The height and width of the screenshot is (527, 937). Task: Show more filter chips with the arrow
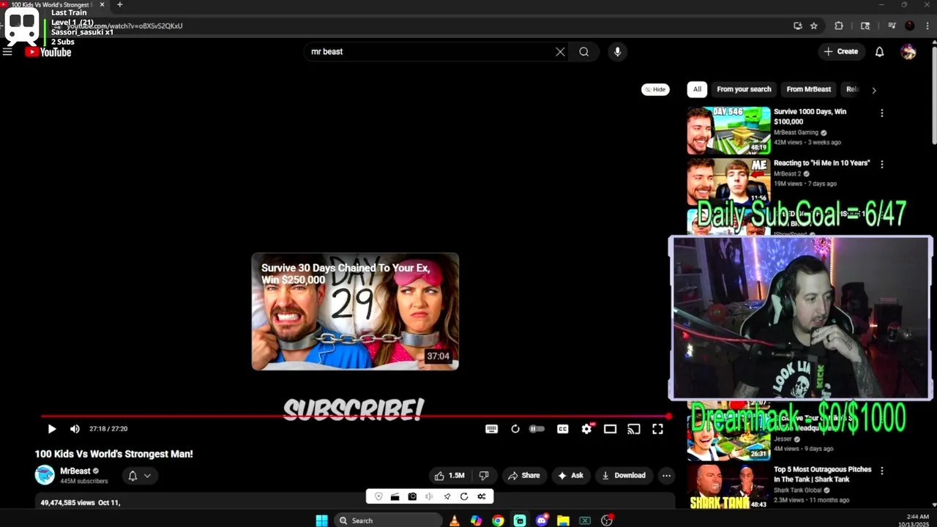point(873,90)
